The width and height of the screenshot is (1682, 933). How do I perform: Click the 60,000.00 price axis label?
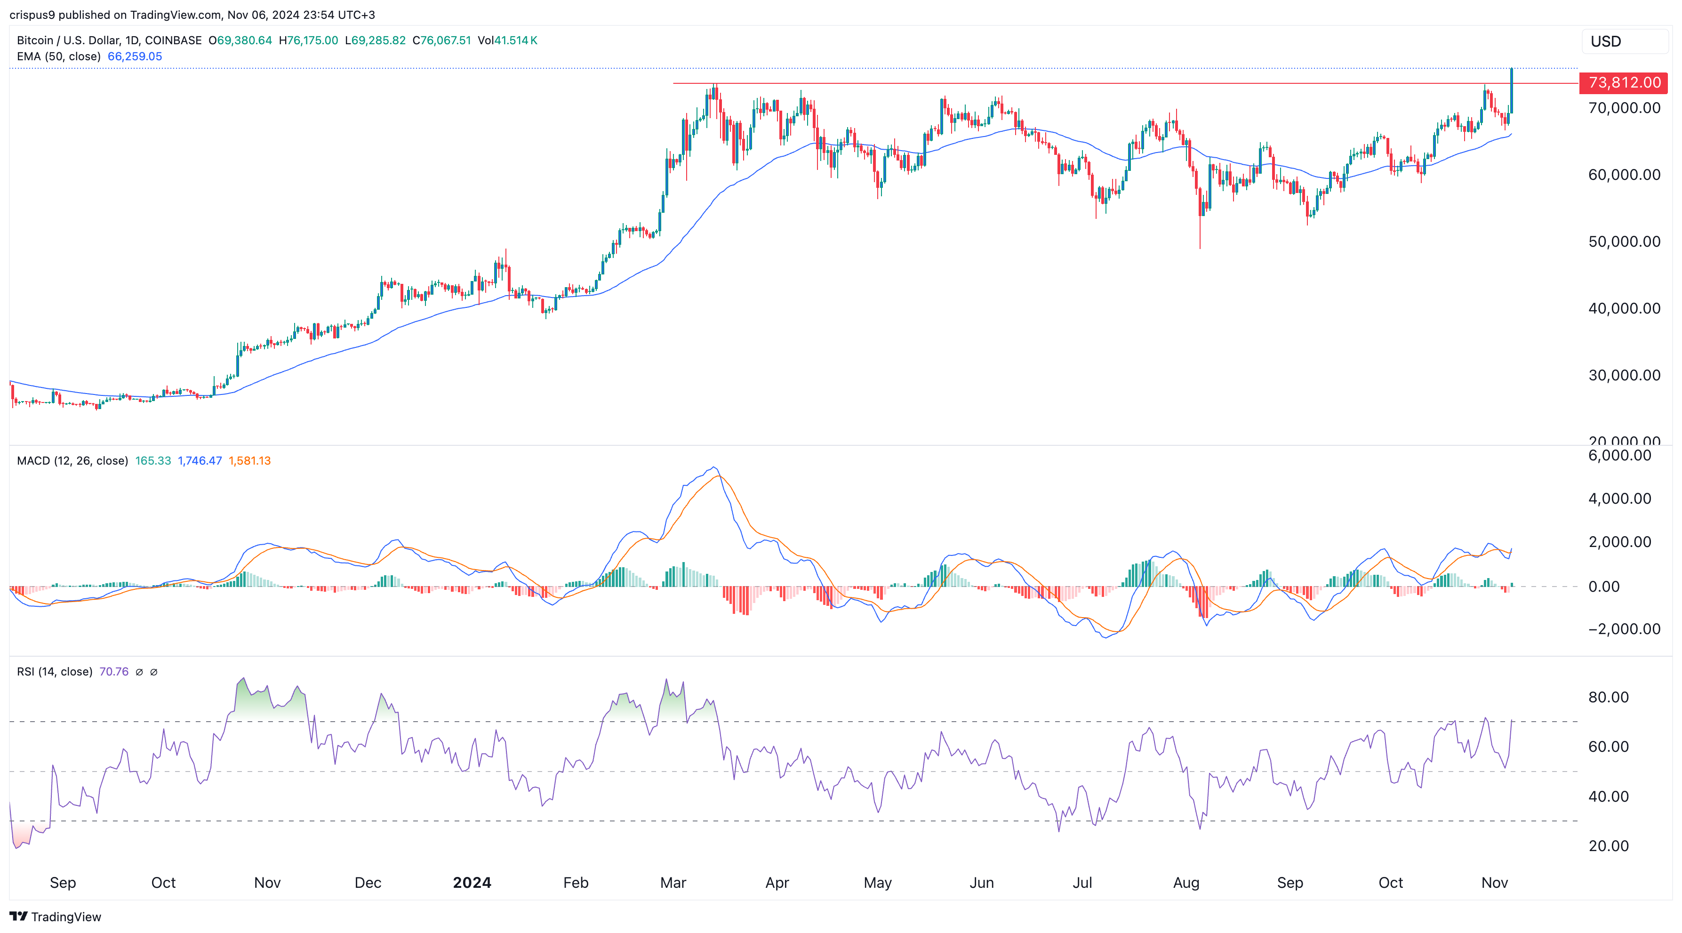coord(1624,174)
